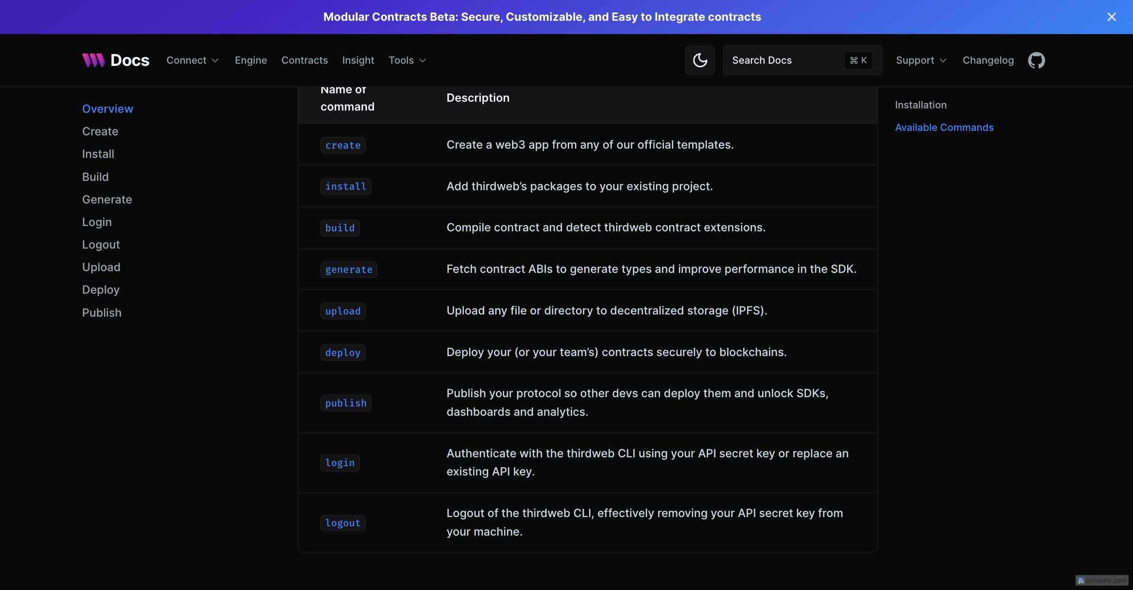Toggle dark mode with the moon icon
1133x590 pixels.
coord(700,60)
